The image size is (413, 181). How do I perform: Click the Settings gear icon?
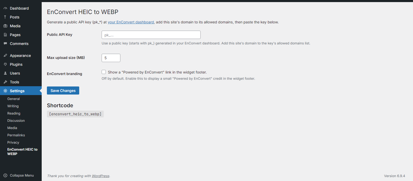coord(5,91)
